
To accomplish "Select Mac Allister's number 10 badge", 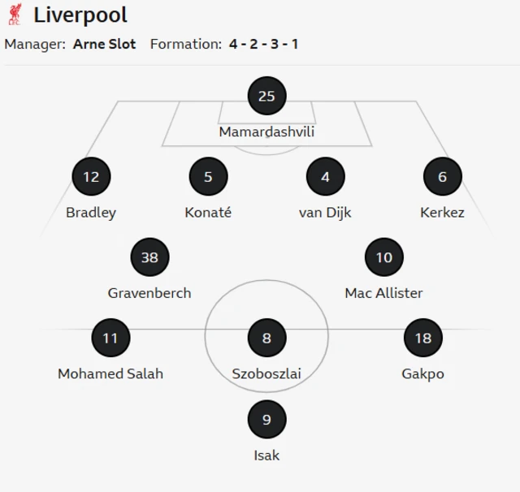I will pos(383,257).
